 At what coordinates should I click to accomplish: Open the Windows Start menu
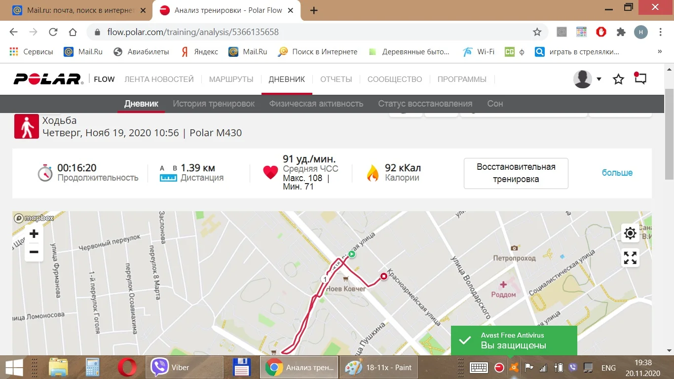(x=14, y=368)
